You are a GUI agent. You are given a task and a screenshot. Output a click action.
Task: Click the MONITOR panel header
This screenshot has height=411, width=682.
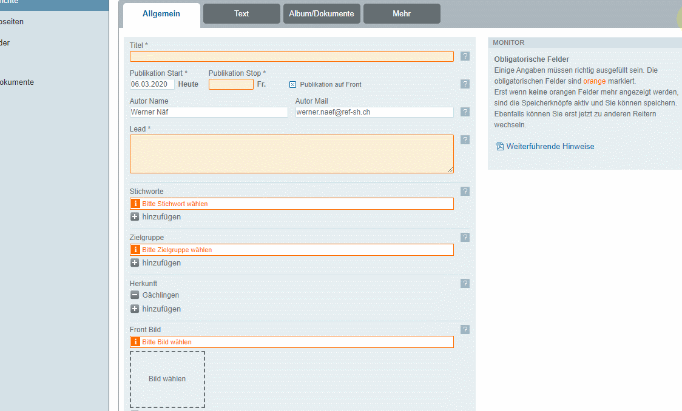(584, 42)
